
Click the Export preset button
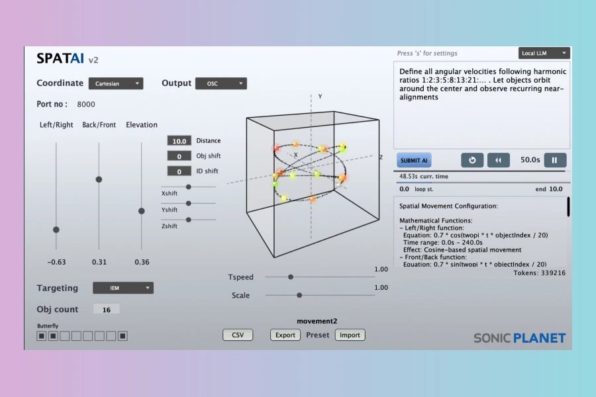pyautogui.click(x=285, y=335)
